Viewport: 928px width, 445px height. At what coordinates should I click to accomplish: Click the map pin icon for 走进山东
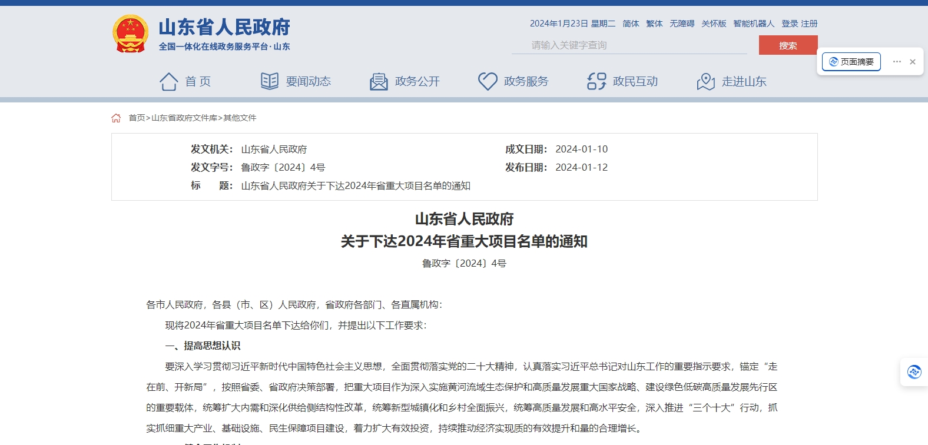coord(705,81)
